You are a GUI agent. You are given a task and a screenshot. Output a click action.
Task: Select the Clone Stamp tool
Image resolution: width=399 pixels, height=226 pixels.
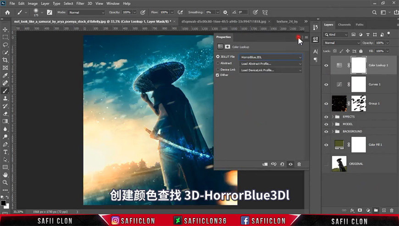5,99
